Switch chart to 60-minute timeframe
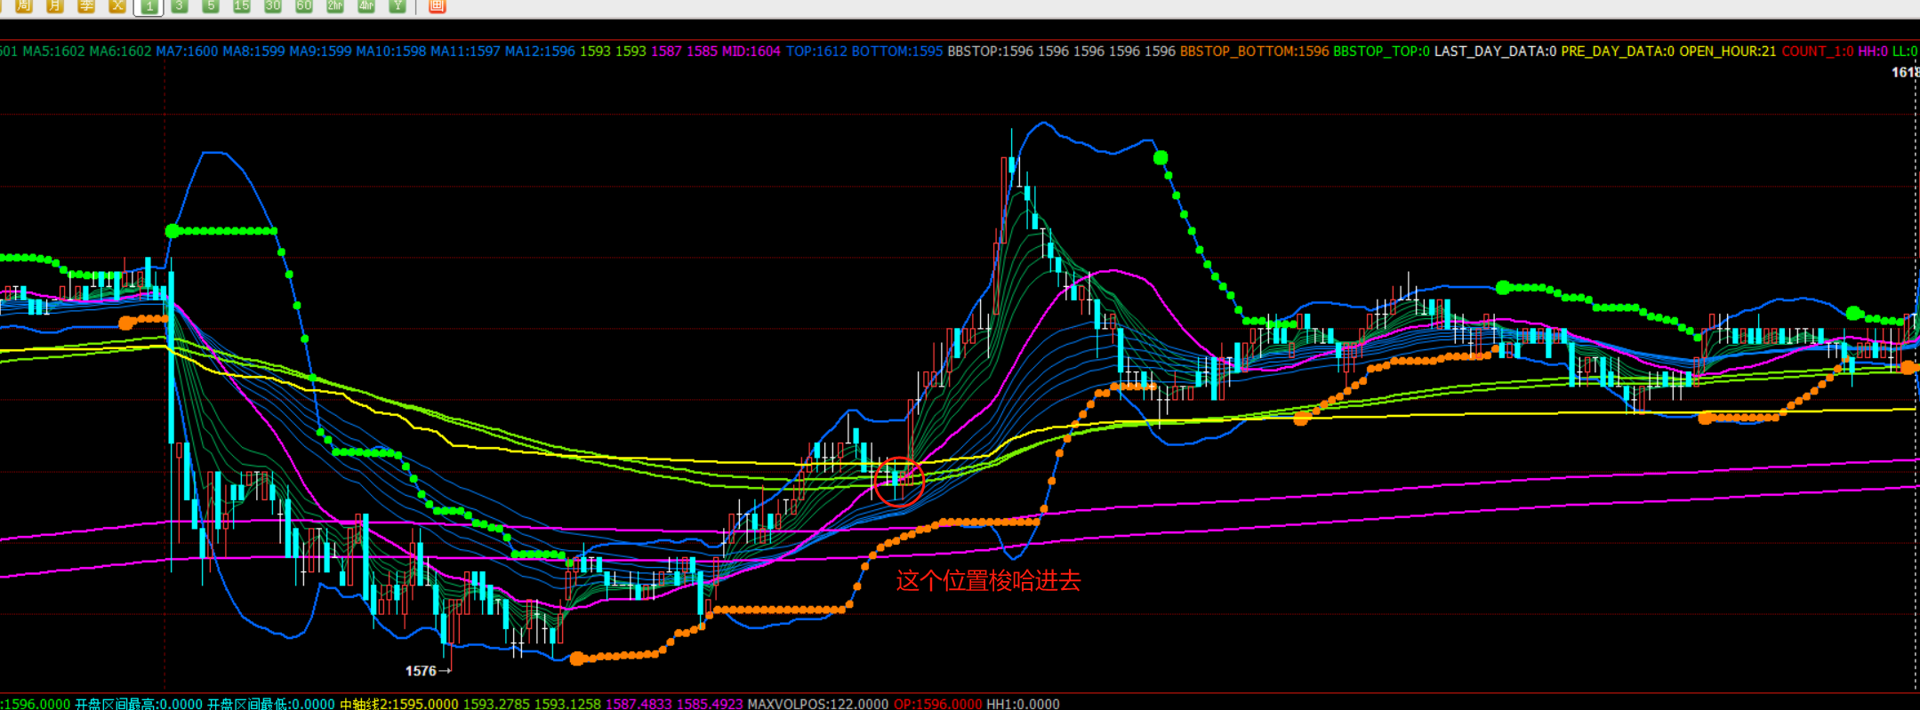This screenshot has height=710, width=1920. point(304,5)
